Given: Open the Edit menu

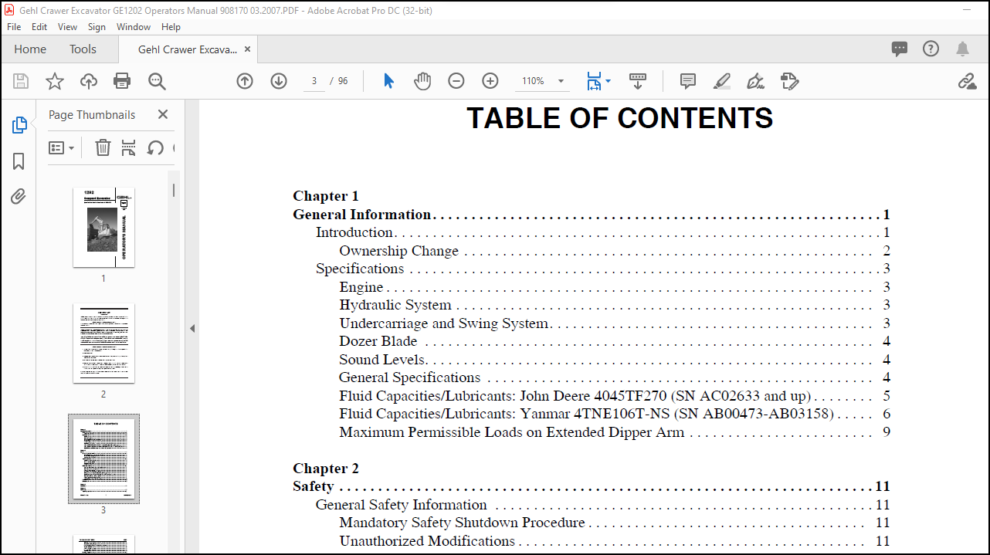Looking at the screenshot, I should (x=39, y=26).
